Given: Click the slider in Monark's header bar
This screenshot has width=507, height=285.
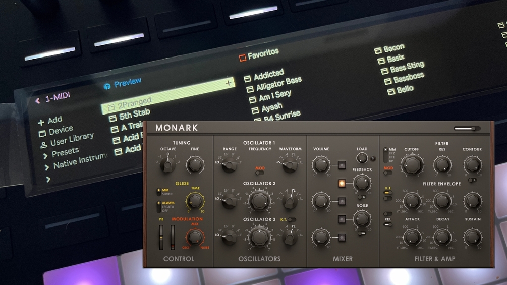Looking at the screenshot, I should click(x=467, y=128).
